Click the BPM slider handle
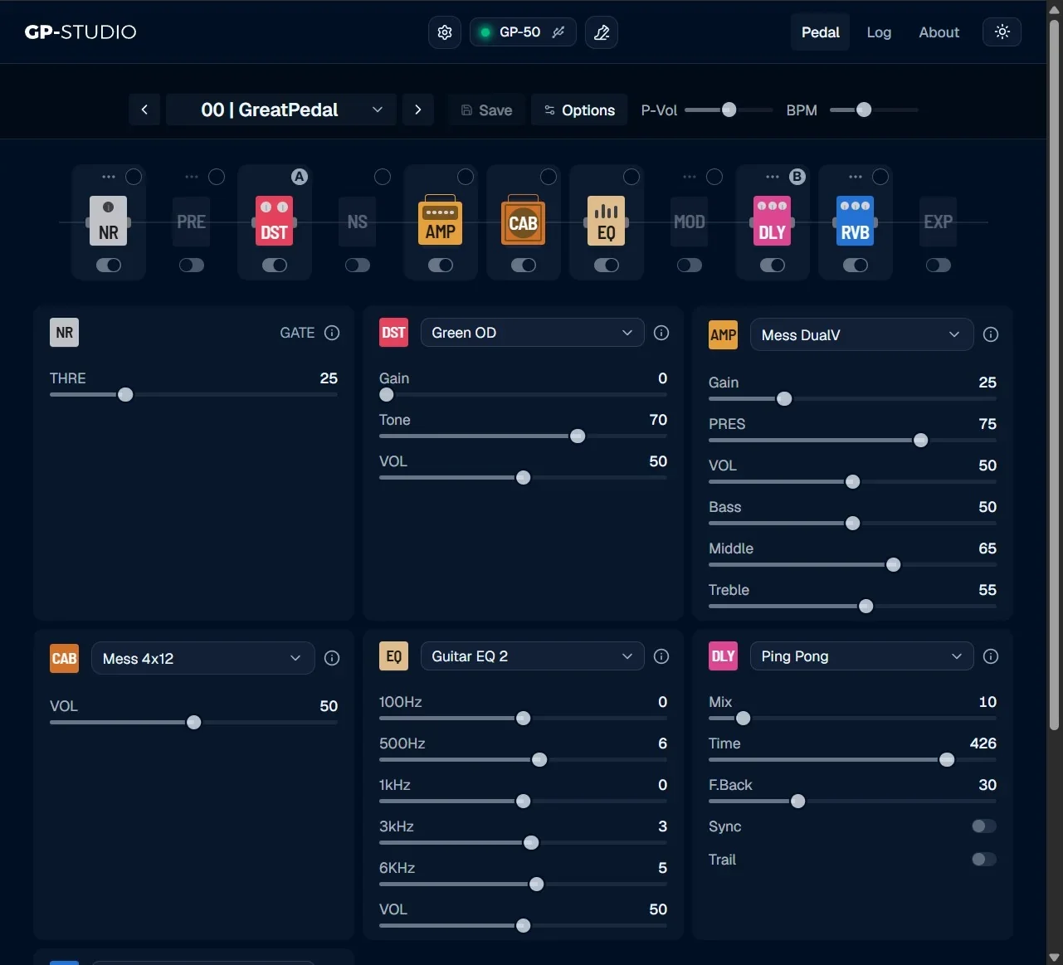This screenshot has width=1063, height=965. 864,110
